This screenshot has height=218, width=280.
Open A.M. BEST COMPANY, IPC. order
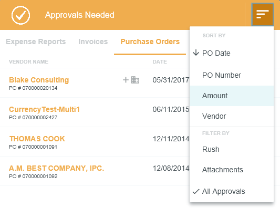[56, 168]
